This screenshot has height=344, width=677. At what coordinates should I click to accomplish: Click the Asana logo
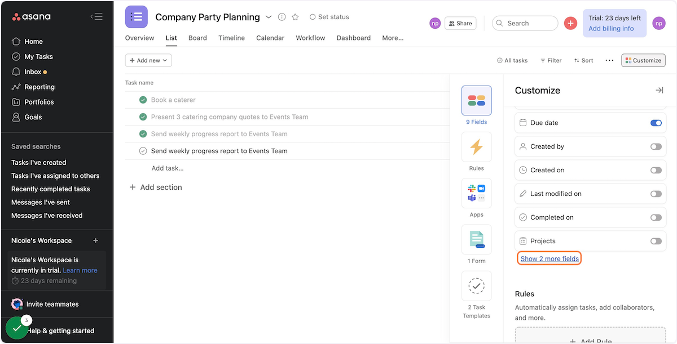tap(32, 17)
